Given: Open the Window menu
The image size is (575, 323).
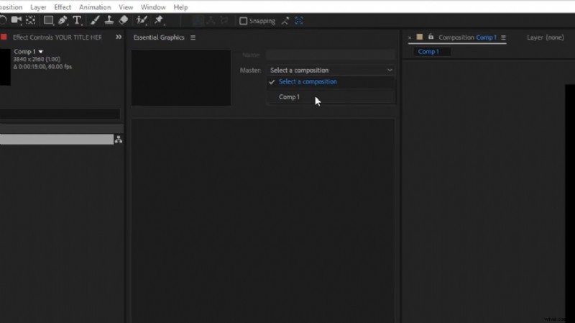Looking at the screenshot, I should (x=153, y=7).
